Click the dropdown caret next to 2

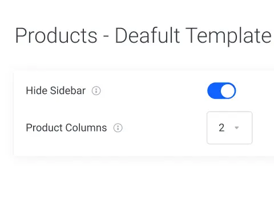point(237,128)
